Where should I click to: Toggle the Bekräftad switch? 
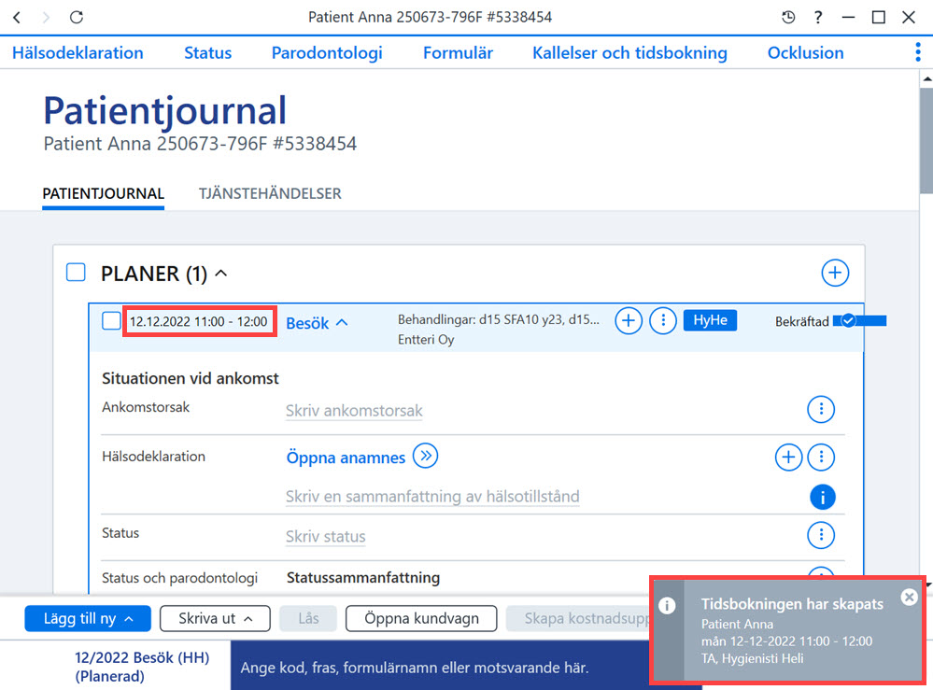859,321
